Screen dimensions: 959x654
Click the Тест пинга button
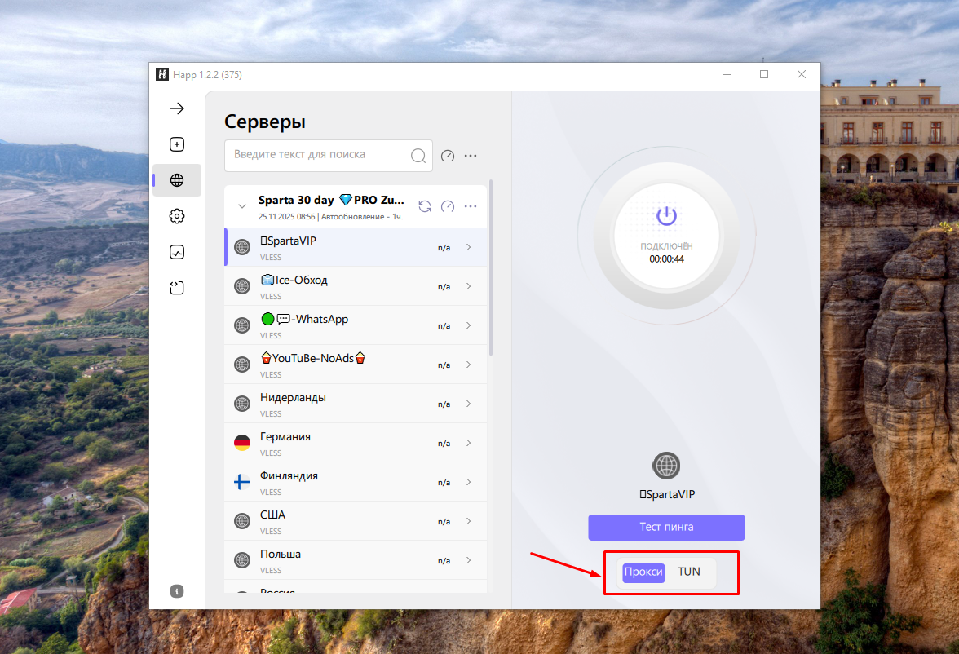[666, 528]
